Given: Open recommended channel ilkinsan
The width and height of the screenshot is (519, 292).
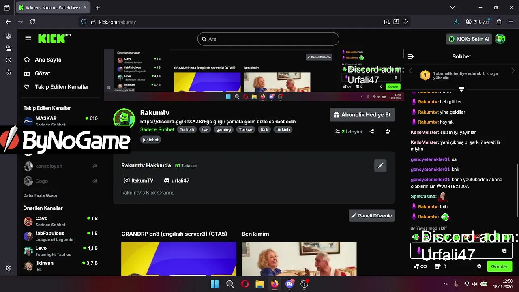Looking at the screenshot, I should click(61, 266).
